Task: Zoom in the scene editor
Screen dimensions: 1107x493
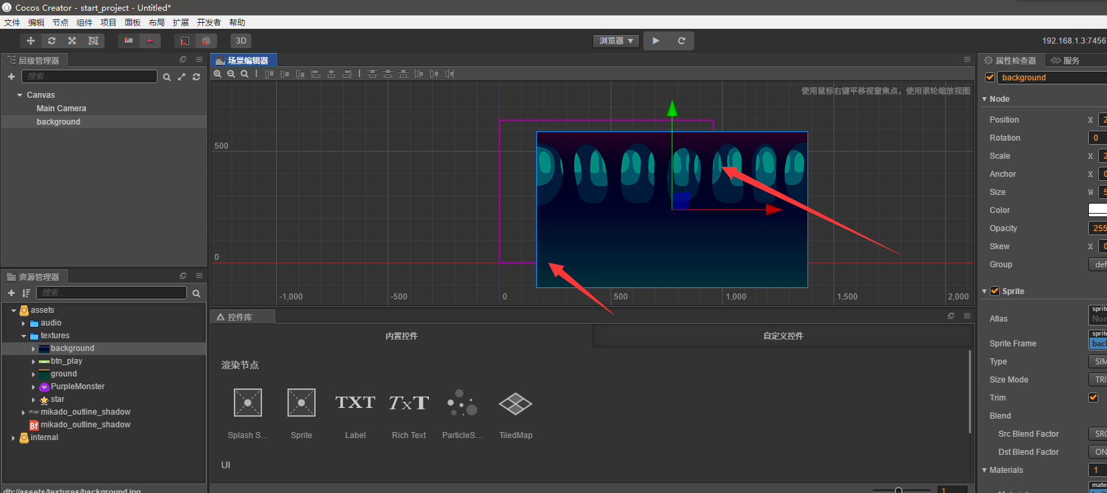Action: tap(218, 74)
